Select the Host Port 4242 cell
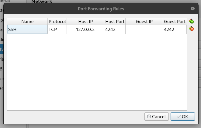201x128 pixels. pos(115,30)
